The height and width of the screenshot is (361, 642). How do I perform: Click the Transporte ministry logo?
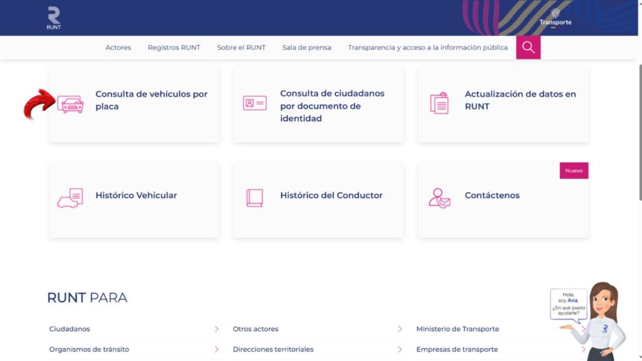pyautogui.click(x=555, y=17)
